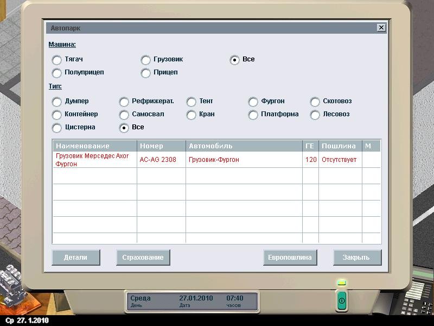Click the Пошлина column header

(340, 146)
